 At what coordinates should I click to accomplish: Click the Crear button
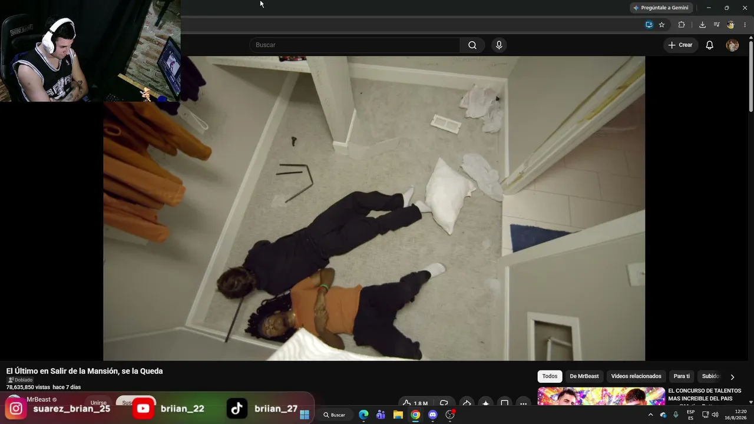tap(680, 45)
